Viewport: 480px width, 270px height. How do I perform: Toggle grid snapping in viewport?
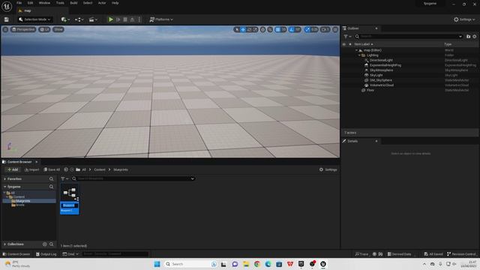[x=277, y=29]
